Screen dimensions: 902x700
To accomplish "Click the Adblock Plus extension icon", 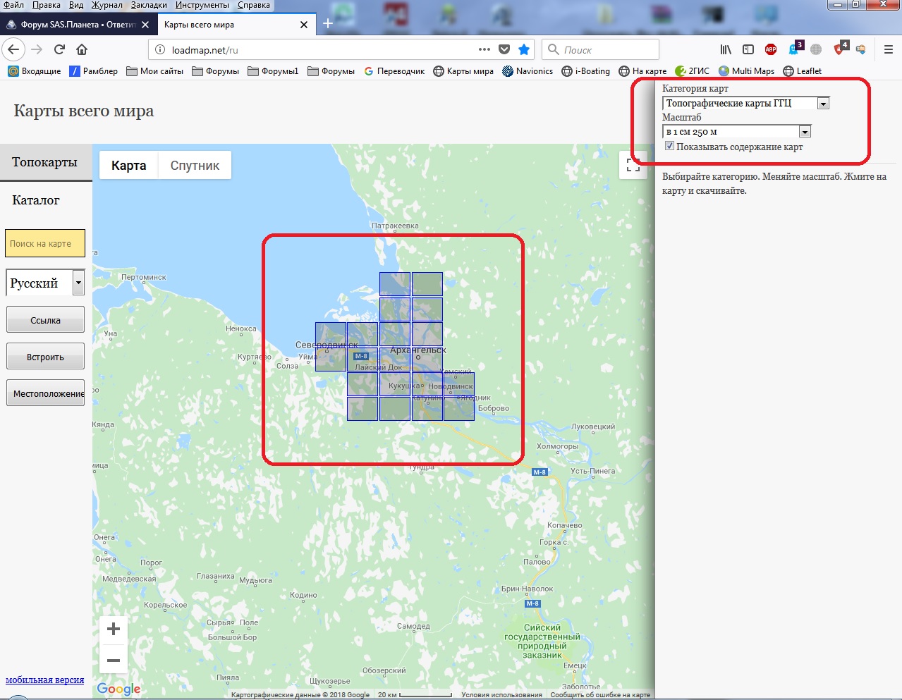I will [x=771, y=49].
